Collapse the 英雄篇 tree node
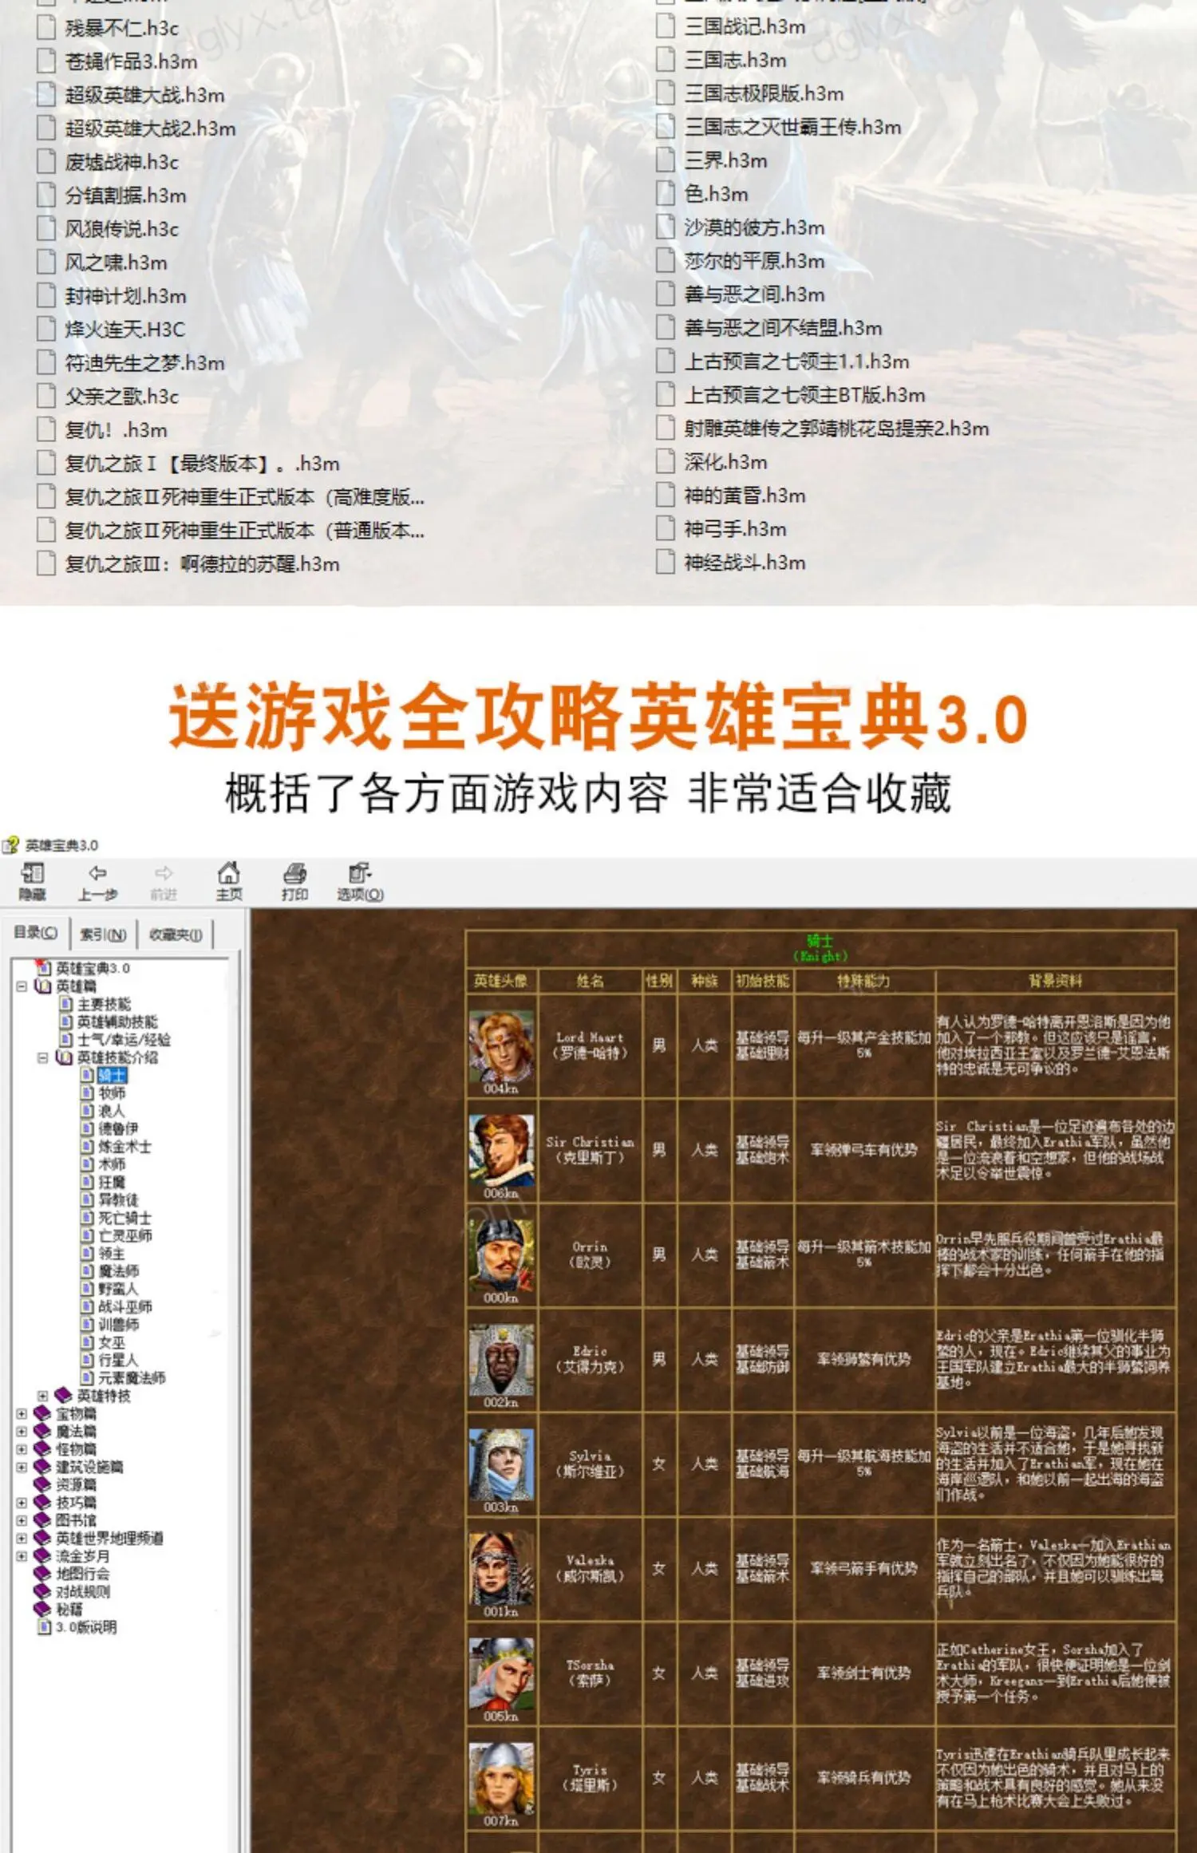The width and height of the screenshot is (1197, 1853). click(x=22, y=986)
